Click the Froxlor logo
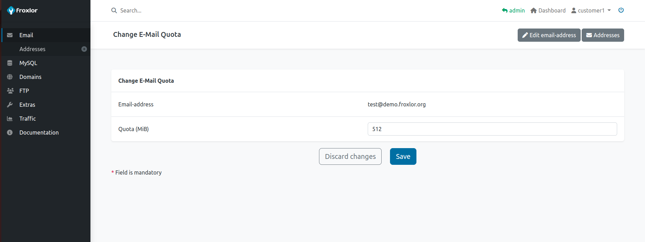The height and width of the screenshot is (242, 645). pos(22,10)
